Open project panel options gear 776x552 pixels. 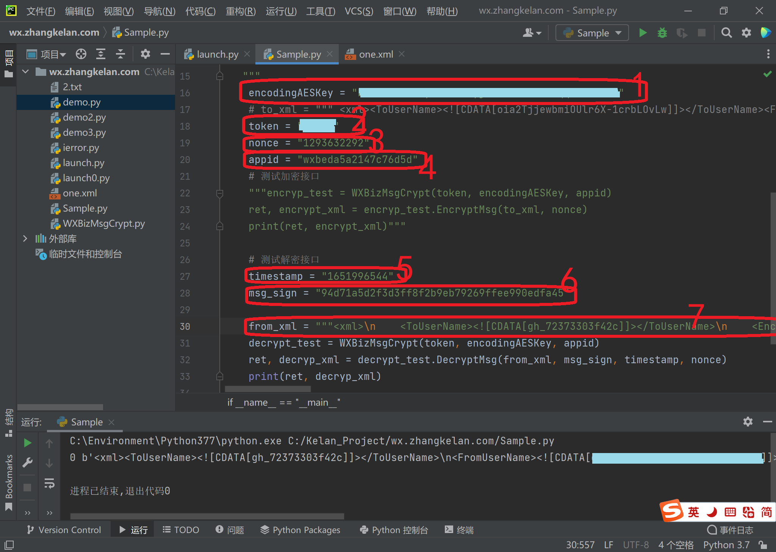[x=145, y=54]
